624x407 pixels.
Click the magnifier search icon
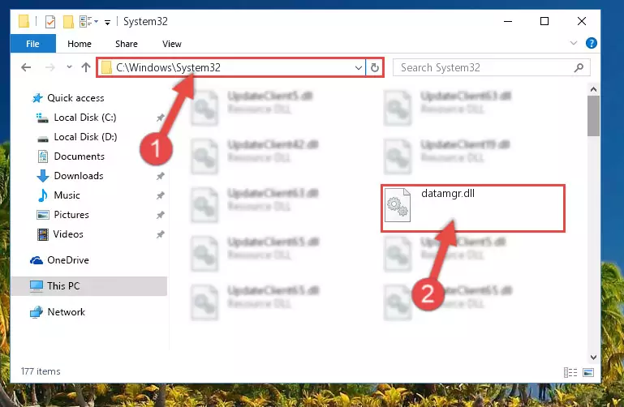click(x=579, y=67)
